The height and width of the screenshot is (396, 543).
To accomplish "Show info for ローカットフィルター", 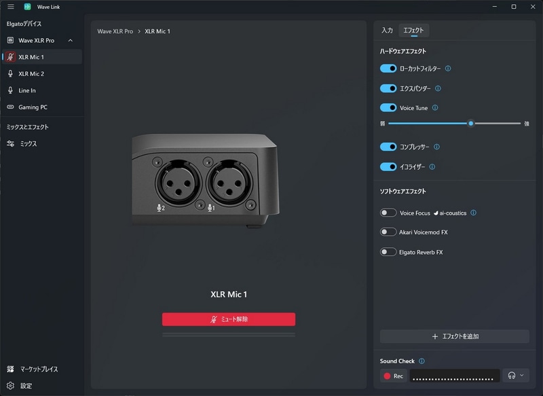I will coord(448,68).
